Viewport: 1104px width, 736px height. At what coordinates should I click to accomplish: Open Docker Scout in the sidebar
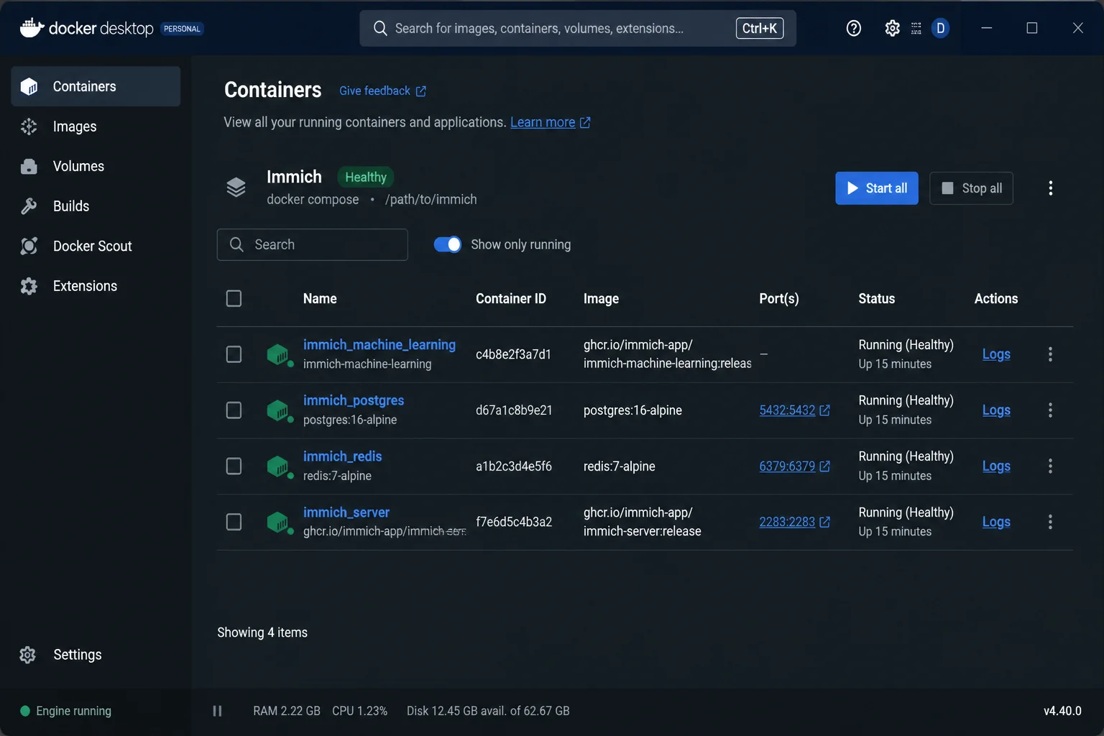96,246
